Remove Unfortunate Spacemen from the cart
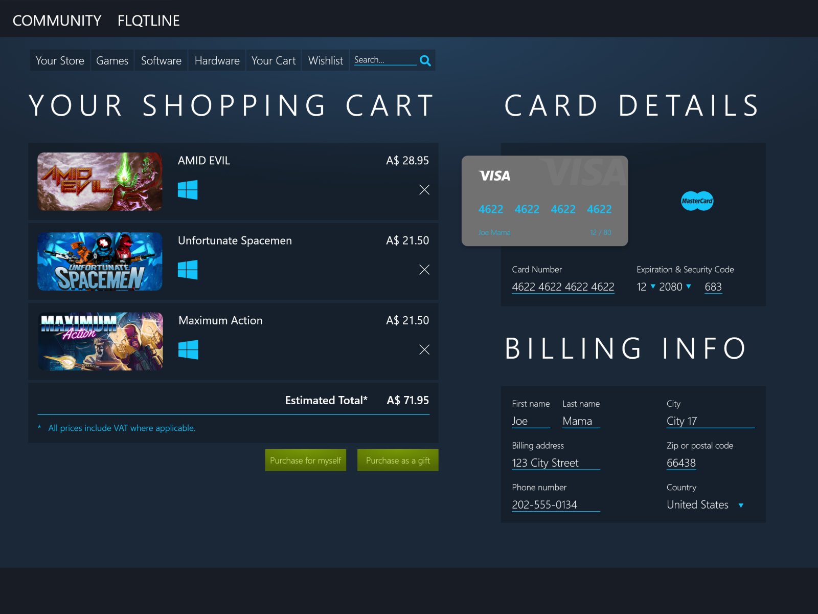 (x=424, y=270)
